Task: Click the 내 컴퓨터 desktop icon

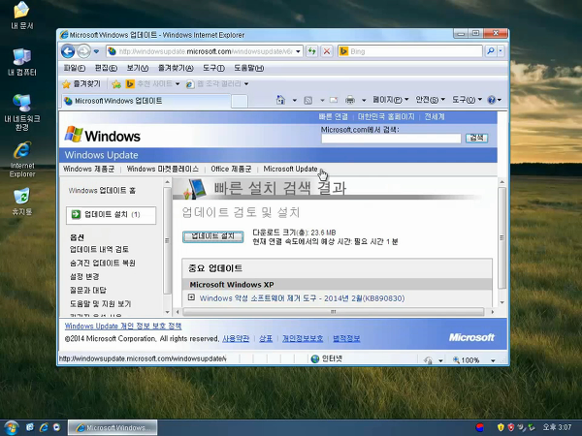Action: click(x=22, y=62)
